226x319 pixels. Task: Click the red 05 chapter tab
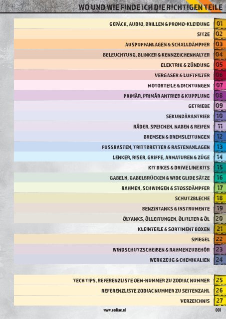tap(220, 65)
